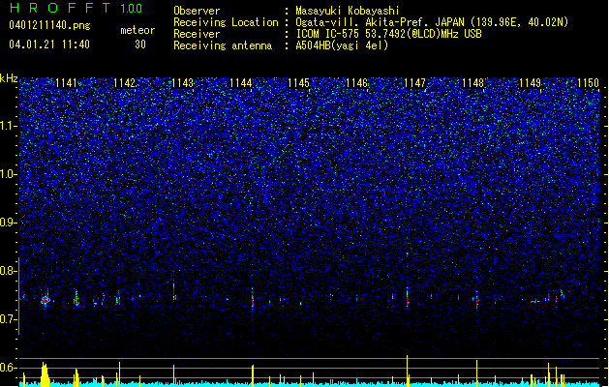Click the 1.0 kHz axis label
609x387 pixels.
[x=9, y=174]
